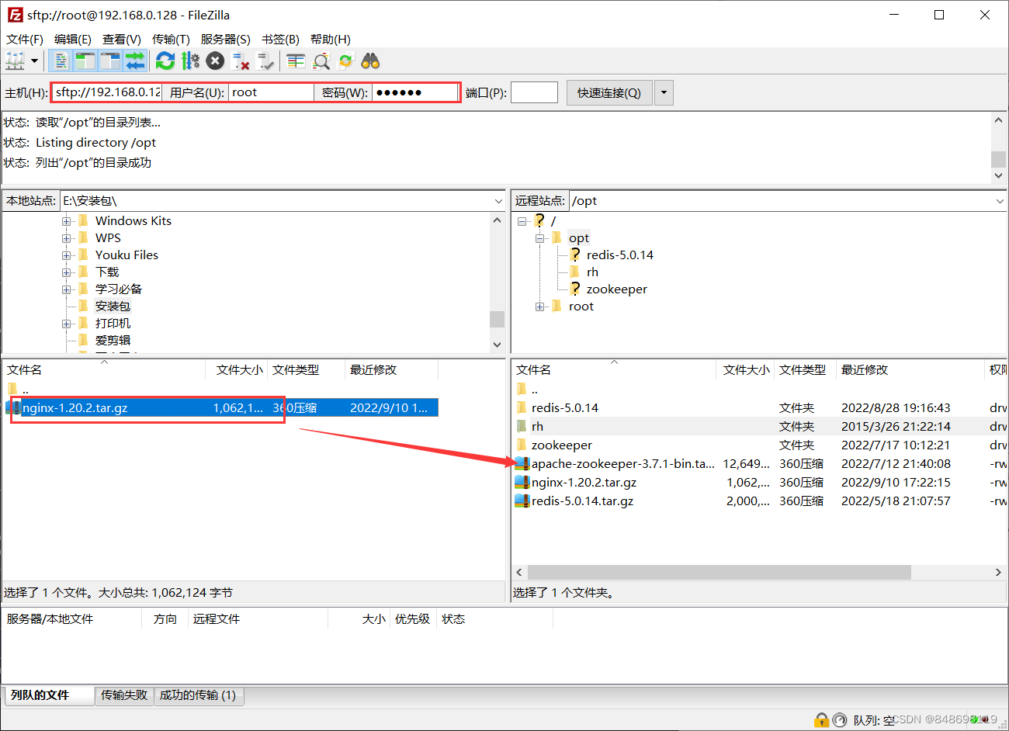Disconnect from the current server
Viewport: 1009px width, 731px height.
(241, 61)
